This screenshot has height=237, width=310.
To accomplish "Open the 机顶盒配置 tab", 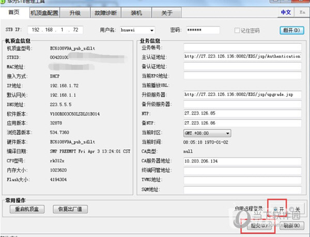I will [44, 13].
